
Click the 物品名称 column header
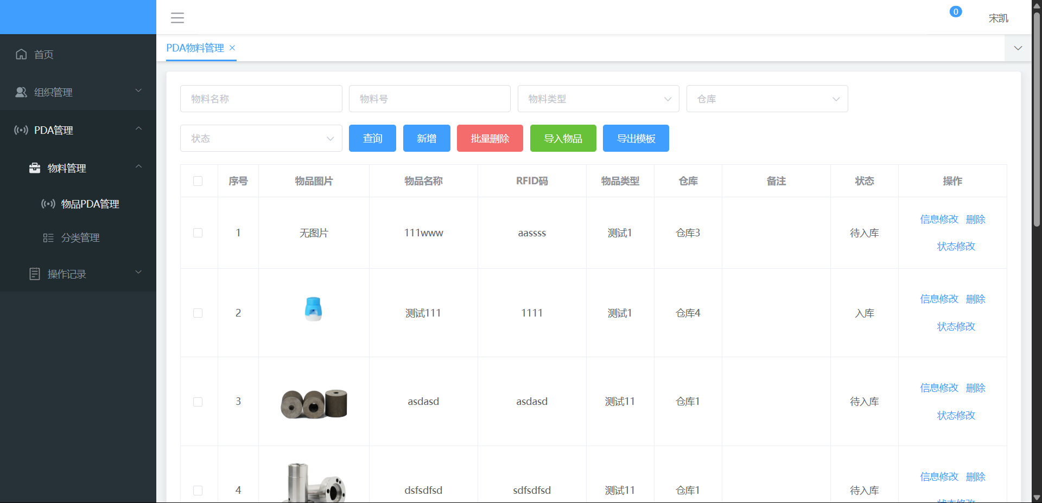point(423,181)
